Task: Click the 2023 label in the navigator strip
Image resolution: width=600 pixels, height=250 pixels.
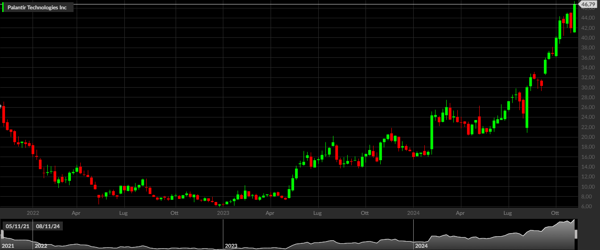Action: (231, 246)
